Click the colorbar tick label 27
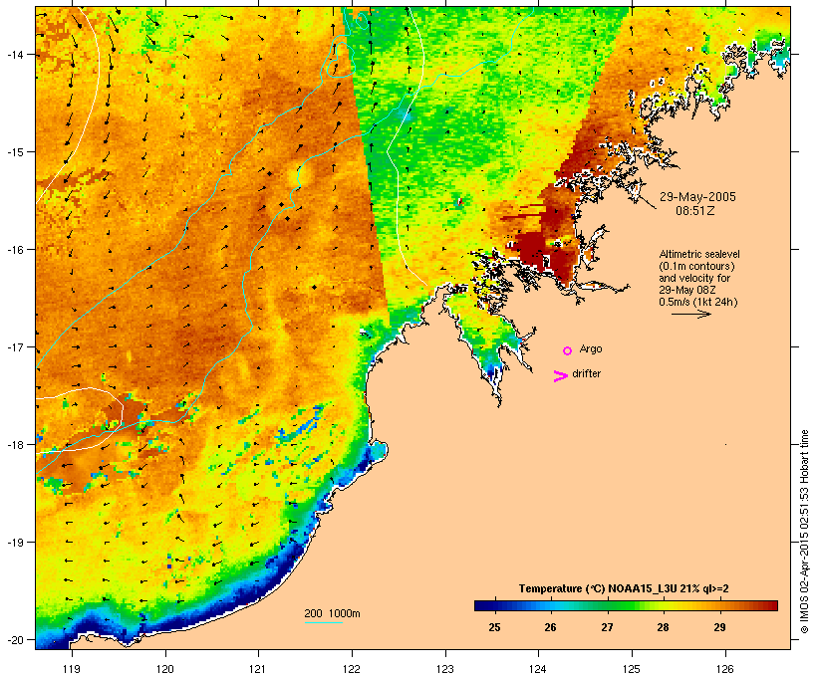The height and width of the screenshot is (677, 817). click(x=607, y=627)
